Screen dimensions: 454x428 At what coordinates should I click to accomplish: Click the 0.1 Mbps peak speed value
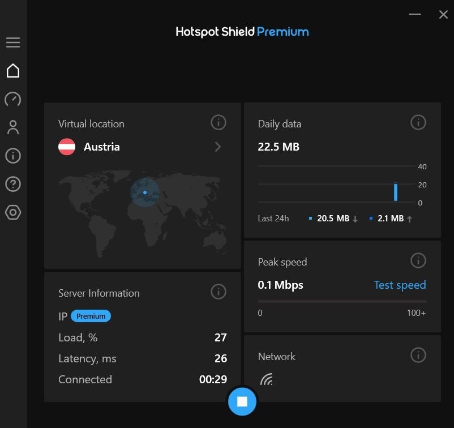pyautogui.click(x=280, y=285)
